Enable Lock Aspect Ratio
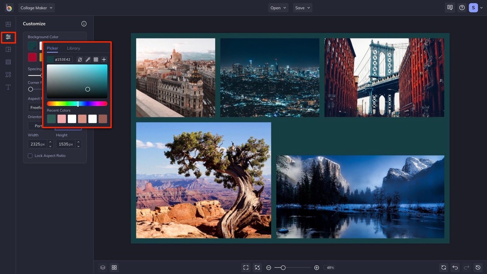Viewport: 487px width, 274px height. click(x=30, y=156)
